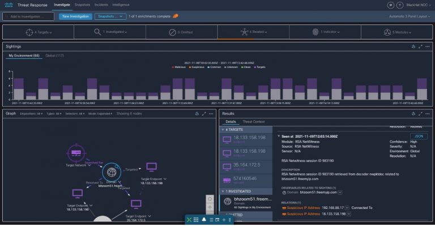Select target 35.164.172.5 in results list
435x226 pixels.
pyautogui.click(x=246, y=167)
